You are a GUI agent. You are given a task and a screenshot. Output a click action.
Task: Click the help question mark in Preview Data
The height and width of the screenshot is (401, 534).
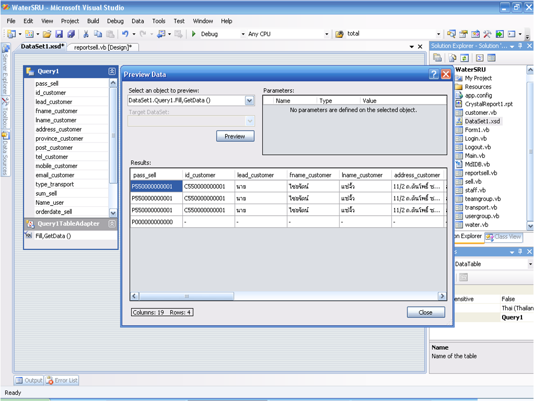[x=434, y=74]
